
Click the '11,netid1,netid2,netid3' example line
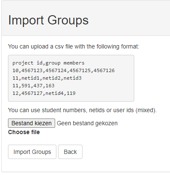[x=47, y=78]
